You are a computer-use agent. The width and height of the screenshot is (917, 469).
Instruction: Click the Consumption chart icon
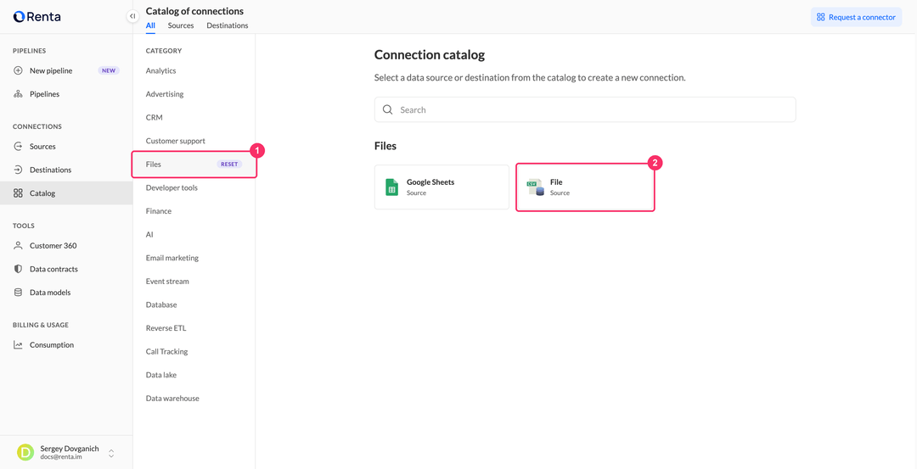18,345
